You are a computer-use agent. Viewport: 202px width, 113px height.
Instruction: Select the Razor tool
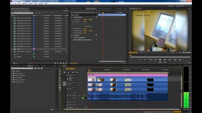60,78
